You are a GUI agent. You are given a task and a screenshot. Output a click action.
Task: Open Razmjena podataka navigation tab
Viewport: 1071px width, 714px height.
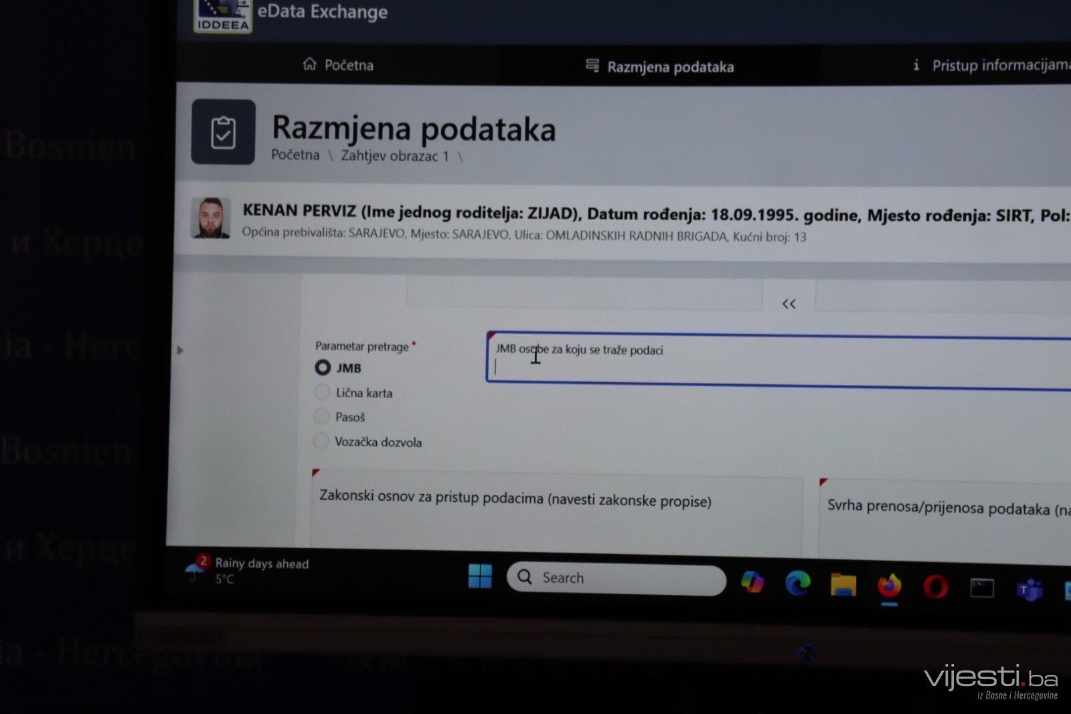[660, 67]
